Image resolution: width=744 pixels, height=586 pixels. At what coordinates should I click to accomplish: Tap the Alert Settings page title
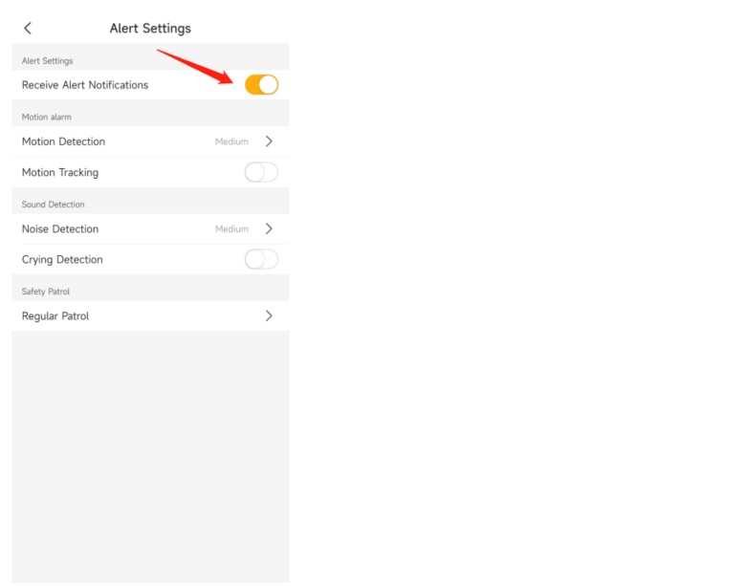point(150,29)
